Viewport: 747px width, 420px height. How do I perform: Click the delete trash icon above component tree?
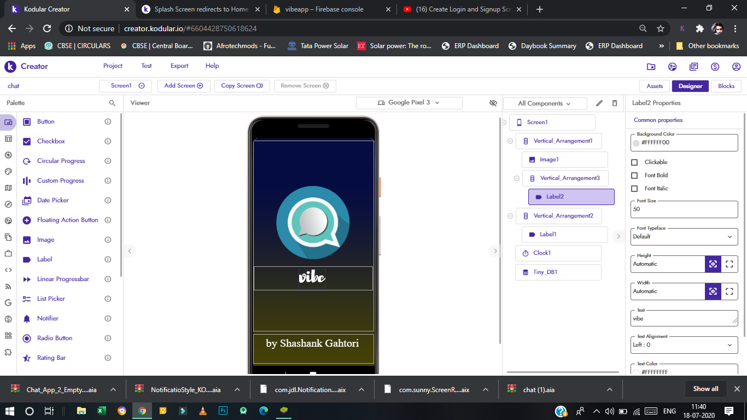pyautogui.click(x=615, y=103)
